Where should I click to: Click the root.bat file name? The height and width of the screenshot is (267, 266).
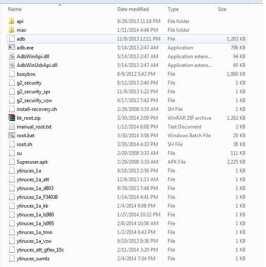[x=26, y=136]
